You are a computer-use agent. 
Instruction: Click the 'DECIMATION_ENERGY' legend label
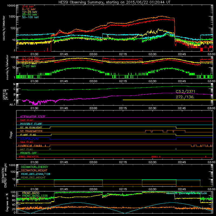pyautogui.click(x=35, y=167)
